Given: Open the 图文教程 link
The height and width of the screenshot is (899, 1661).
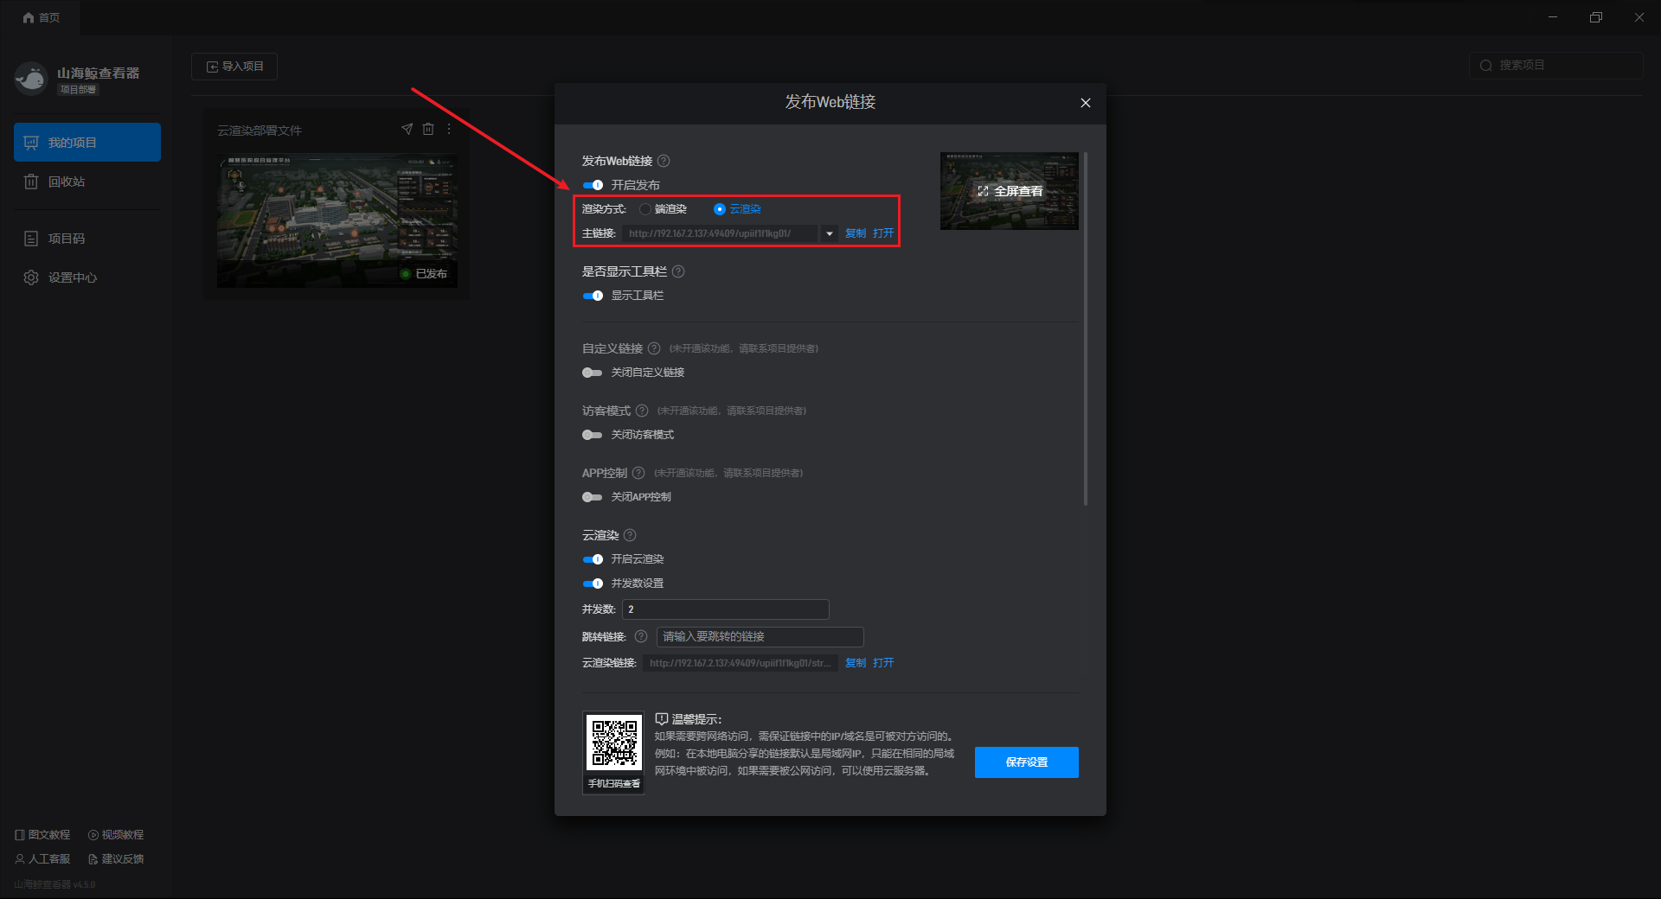Looking at the screenshot, I should pos(42,835).
